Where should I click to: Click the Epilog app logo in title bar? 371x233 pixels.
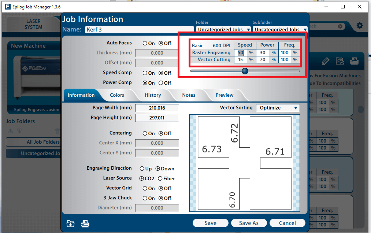8,7
